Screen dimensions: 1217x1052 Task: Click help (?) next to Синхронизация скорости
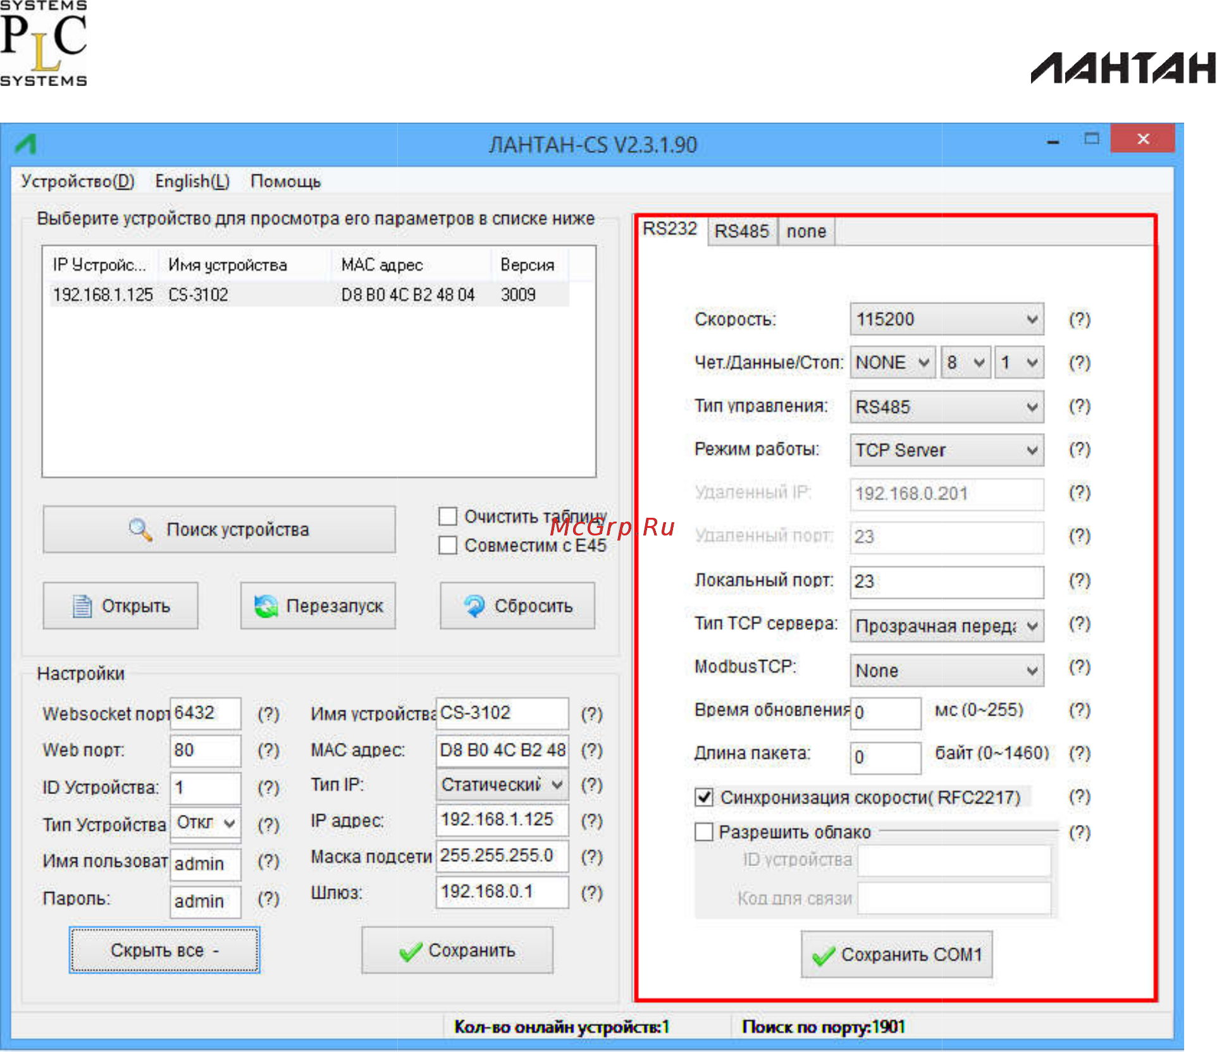point(1080,796)
